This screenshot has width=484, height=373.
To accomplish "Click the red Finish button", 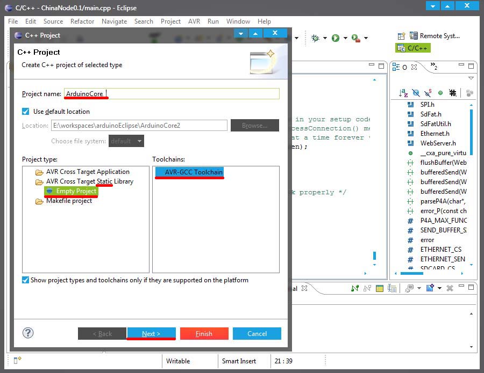I will [204, 334].
